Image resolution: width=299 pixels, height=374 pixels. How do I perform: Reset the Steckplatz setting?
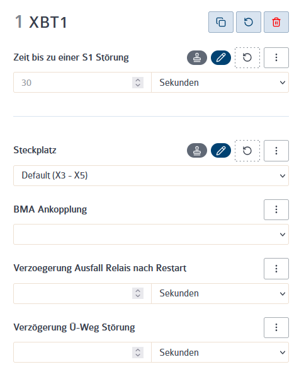pos(247,151)
